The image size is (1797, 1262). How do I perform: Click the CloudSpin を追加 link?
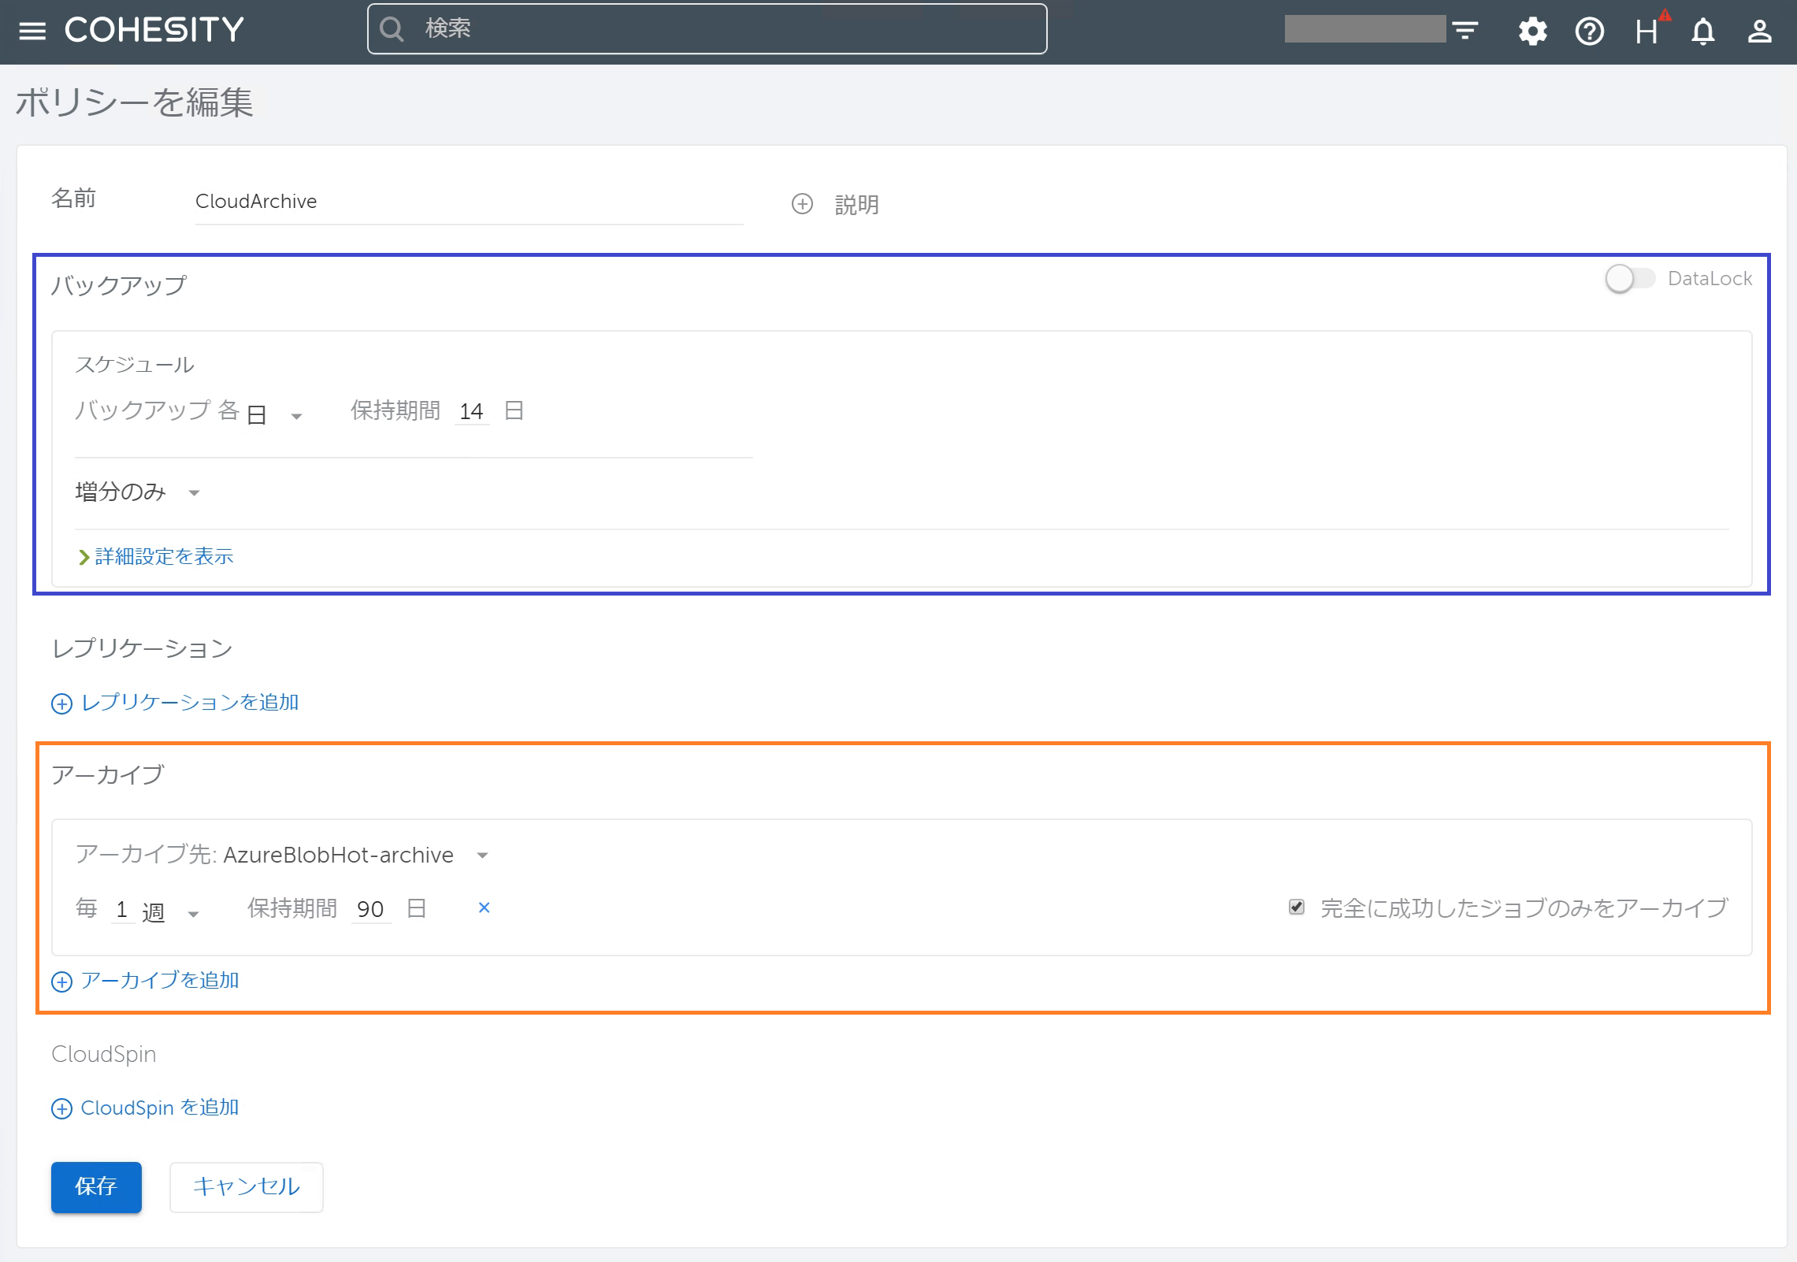(160, 1108)
